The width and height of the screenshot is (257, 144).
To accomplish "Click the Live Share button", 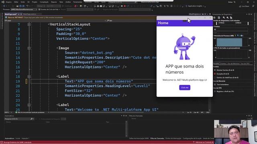I will point(244,6).
